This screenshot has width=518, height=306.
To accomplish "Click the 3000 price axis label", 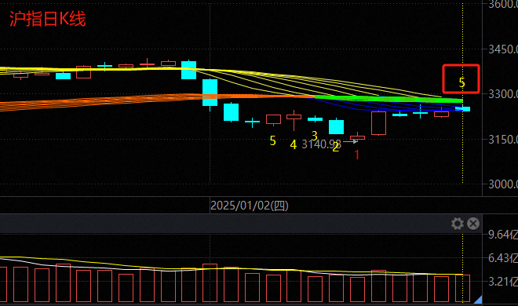I will (x=503, y=184).
